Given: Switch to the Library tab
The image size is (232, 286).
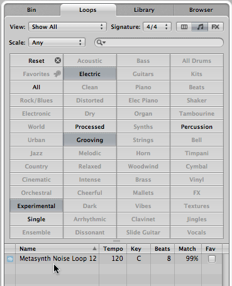Looking at the screenshot, I should point(144,10).
